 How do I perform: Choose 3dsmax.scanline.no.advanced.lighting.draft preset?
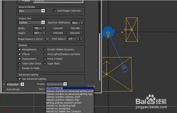(x=70, y=91)
